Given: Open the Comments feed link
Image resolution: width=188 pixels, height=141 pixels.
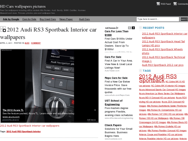Looking at the screenshot, I should [183, 4].
